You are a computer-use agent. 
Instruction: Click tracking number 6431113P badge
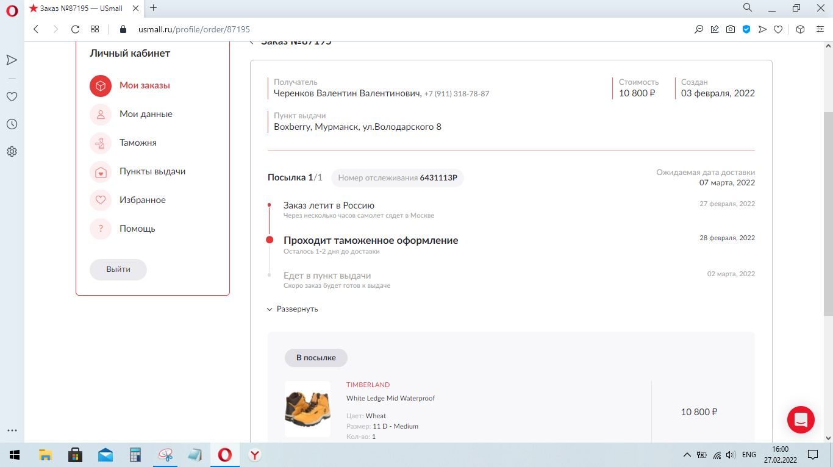coord(398,178)
